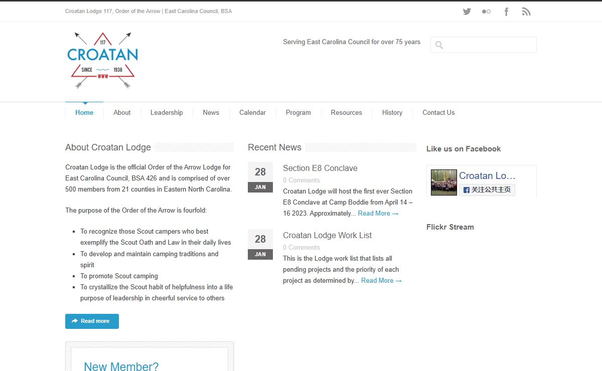
Task: Click inside the search field
Action: (x=484, y=45)
